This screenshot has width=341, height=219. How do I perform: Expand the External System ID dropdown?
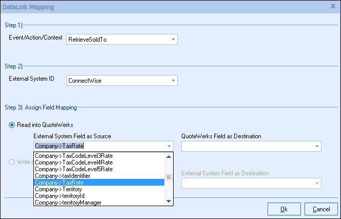(173, 81)
